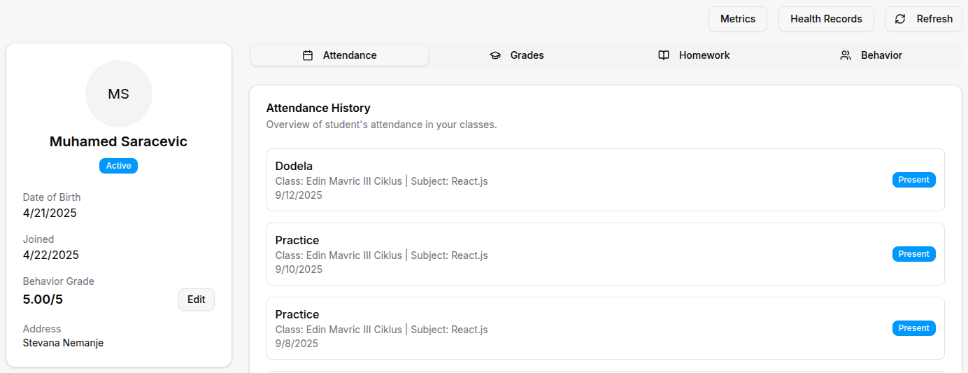Image resolution: width=968 pixels, height=373 pixels.
Task: Click the Present badge for 9/8/2025
Action: (x=913, y=328)
